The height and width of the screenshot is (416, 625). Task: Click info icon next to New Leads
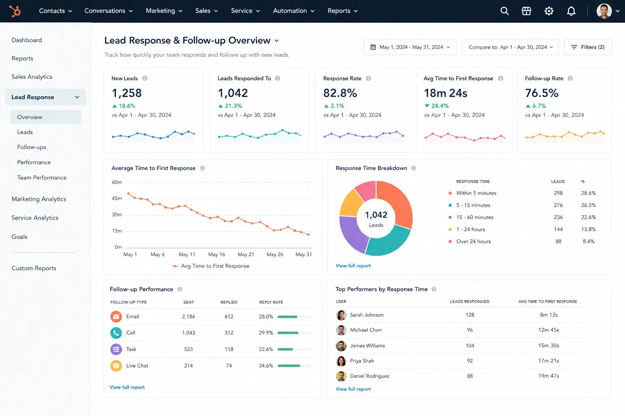(145, 78)
